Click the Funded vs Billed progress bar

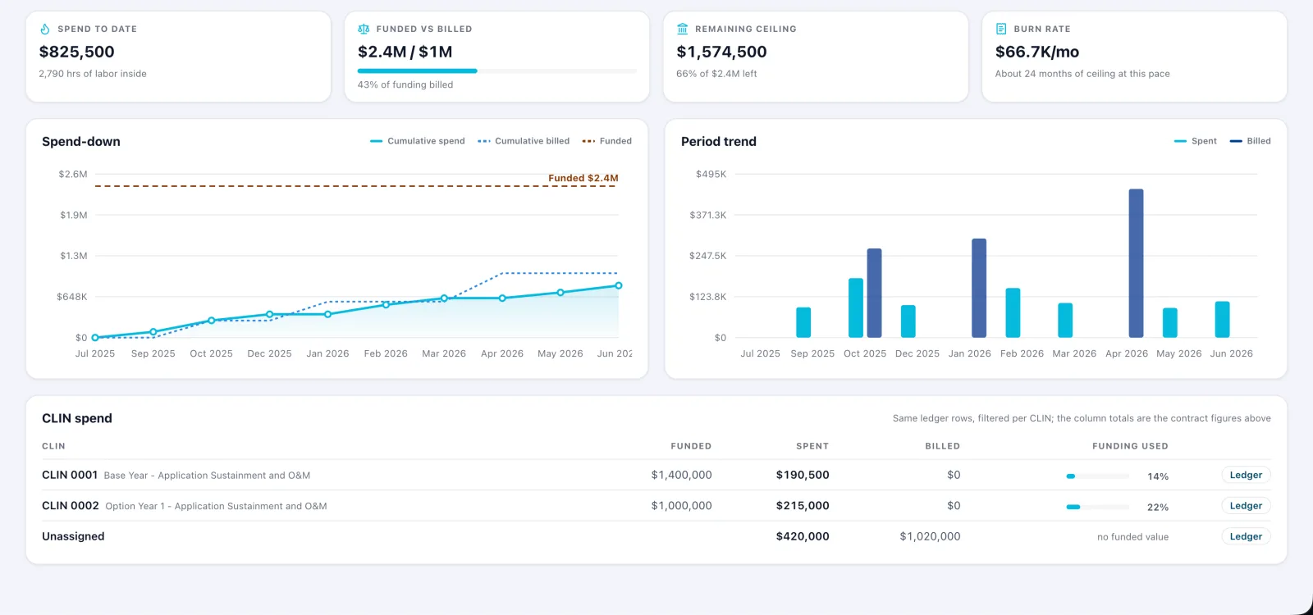tap(497, 71)
